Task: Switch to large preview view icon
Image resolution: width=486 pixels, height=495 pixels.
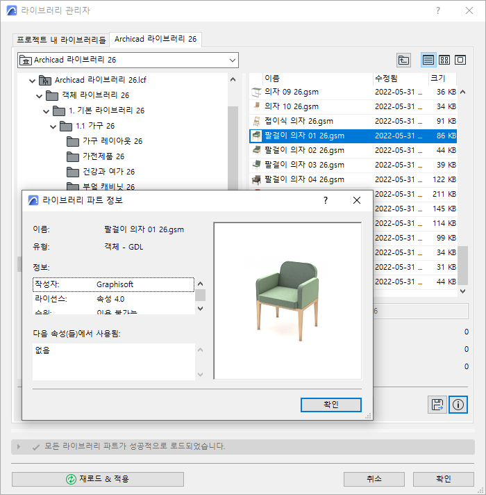Action: pos(460,60)
